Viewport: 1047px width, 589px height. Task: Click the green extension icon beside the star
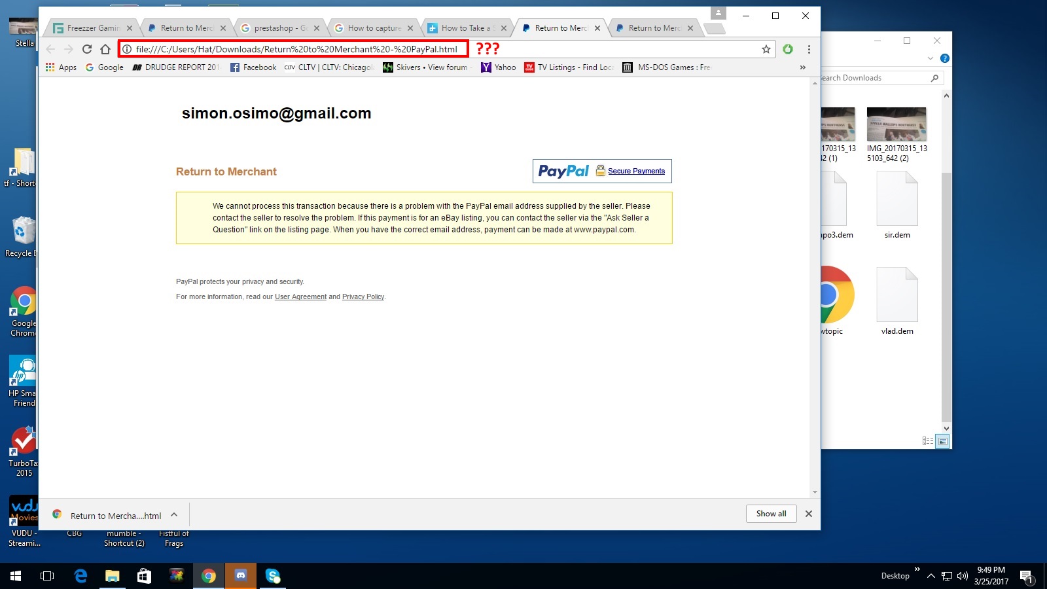tap(788, 49)
